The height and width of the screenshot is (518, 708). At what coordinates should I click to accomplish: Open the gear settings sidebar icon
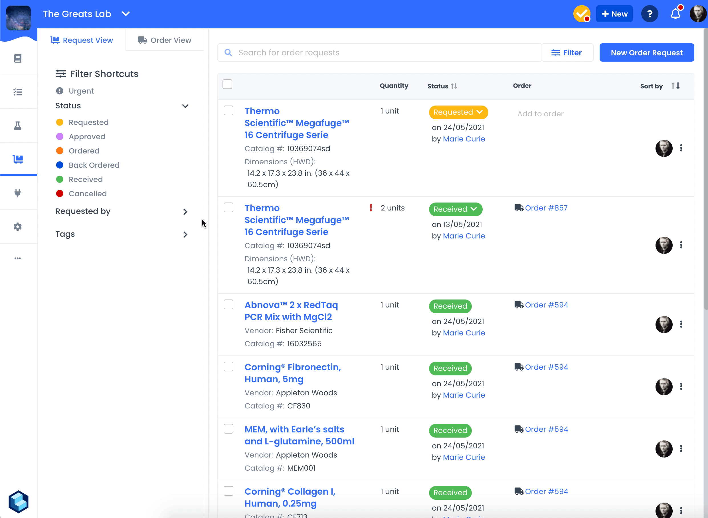click(x=18, y=226)
